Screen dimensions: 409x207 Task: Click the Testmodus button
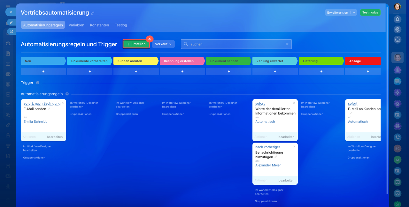point(370,12)
